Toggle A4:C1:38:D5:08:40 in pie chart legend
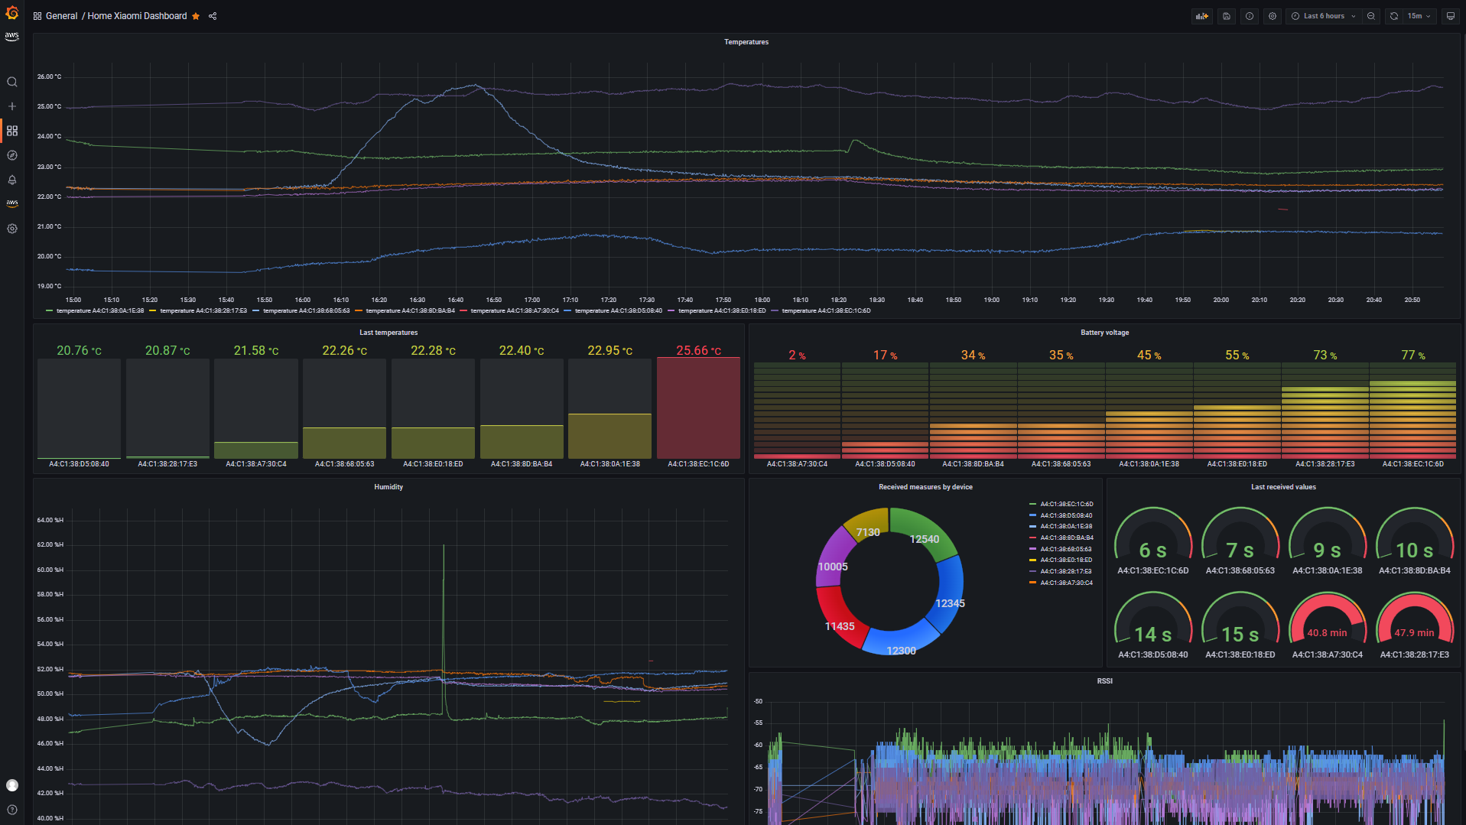 pos(1066,515)
